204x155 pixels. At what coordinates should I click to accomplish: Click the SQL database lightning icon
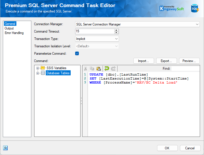[x=195, y=8]
